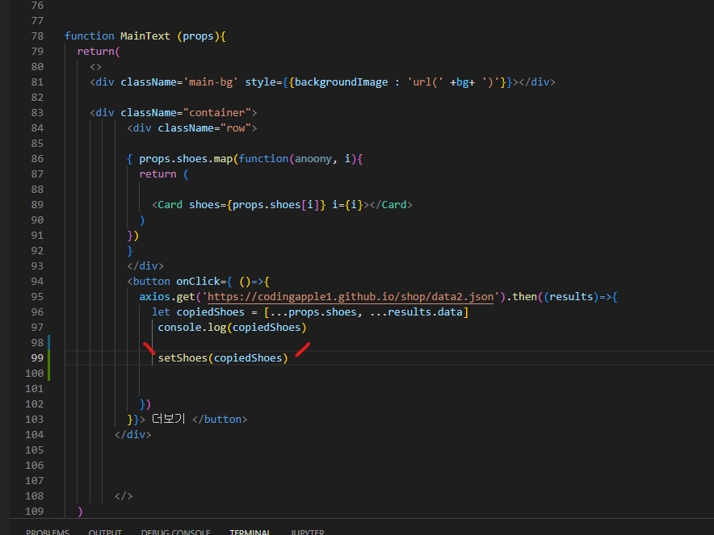
Task: Show the DEBUG CONSOLE tab
Action: 176,531
